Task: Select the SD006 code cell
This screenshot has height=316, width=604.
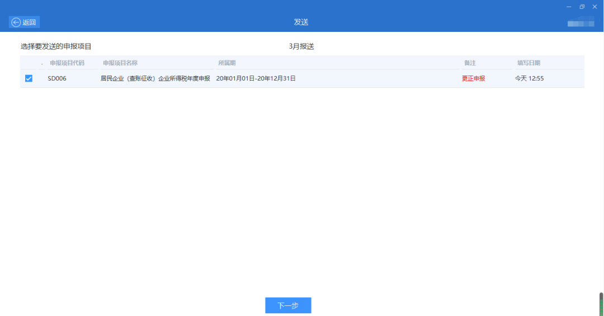Action: click(x=57, y=78)
